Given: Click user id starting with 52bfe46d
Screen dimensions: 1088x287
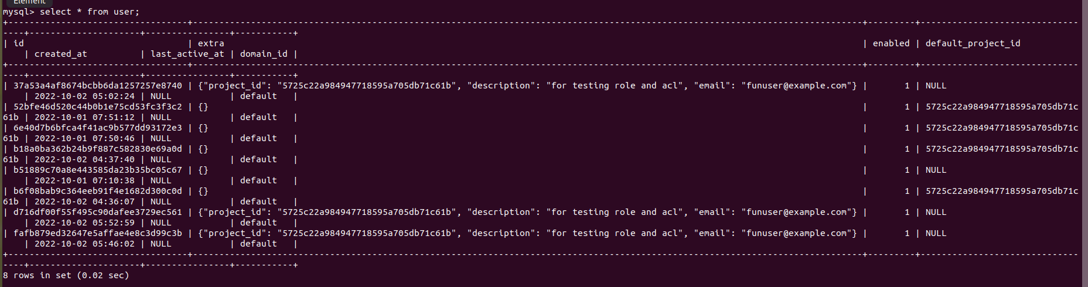Looking at the screenshot, I should pyautogui.click(x=97, y=107).
